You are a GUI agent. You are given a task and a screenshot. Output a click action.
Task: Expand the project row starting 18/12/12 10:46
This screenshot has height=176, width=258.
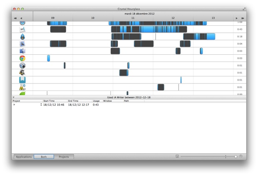point(14,105)
